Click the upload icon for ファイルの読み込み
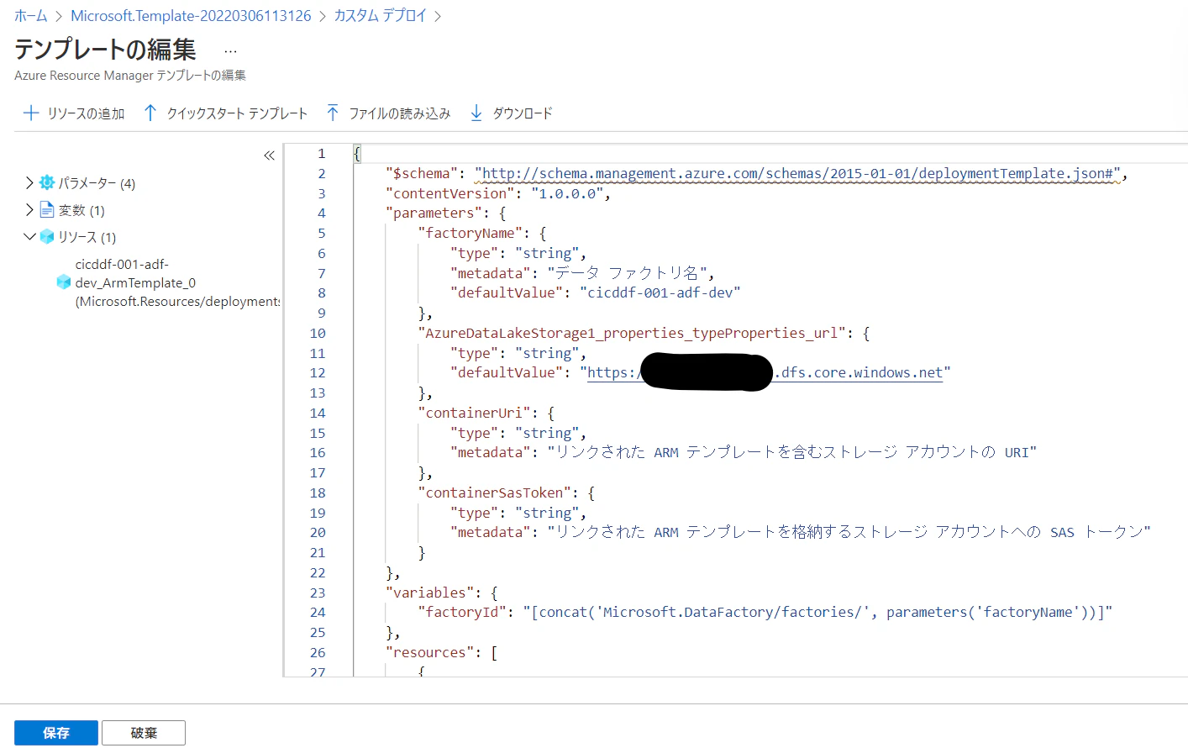Screen dimensions: 1188x748 pos(333,113)
